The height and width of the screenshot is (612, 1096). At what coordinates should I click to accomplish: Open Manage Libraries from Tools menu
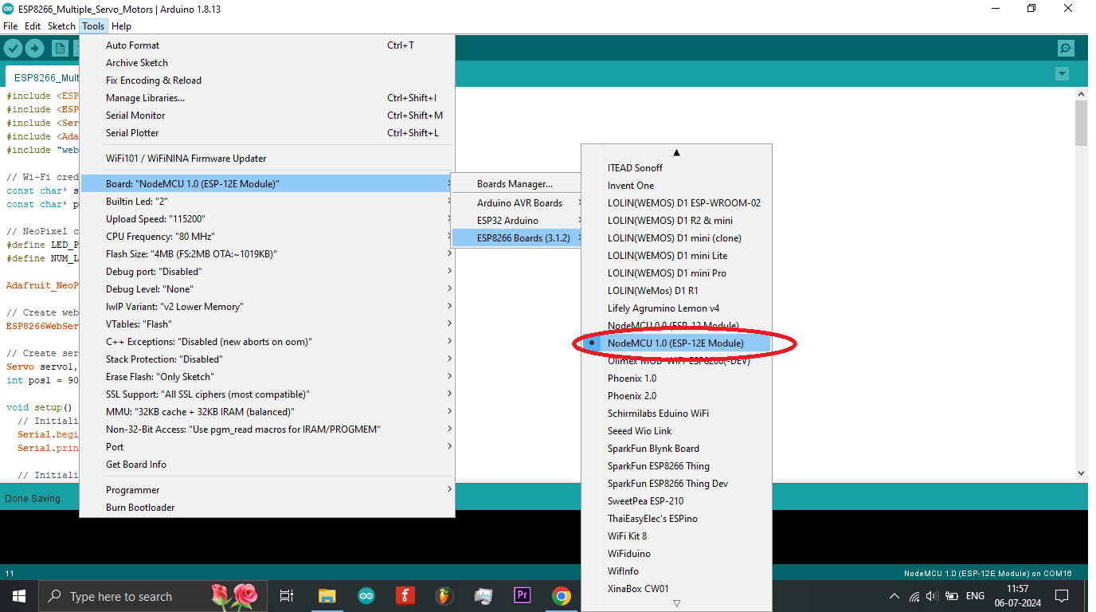pos(267,98)
